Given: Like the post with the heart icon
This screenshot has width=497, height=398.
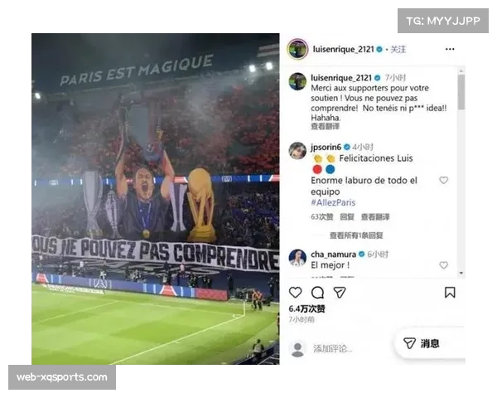Looking at the screenshot, I should (x=295, y=293).
